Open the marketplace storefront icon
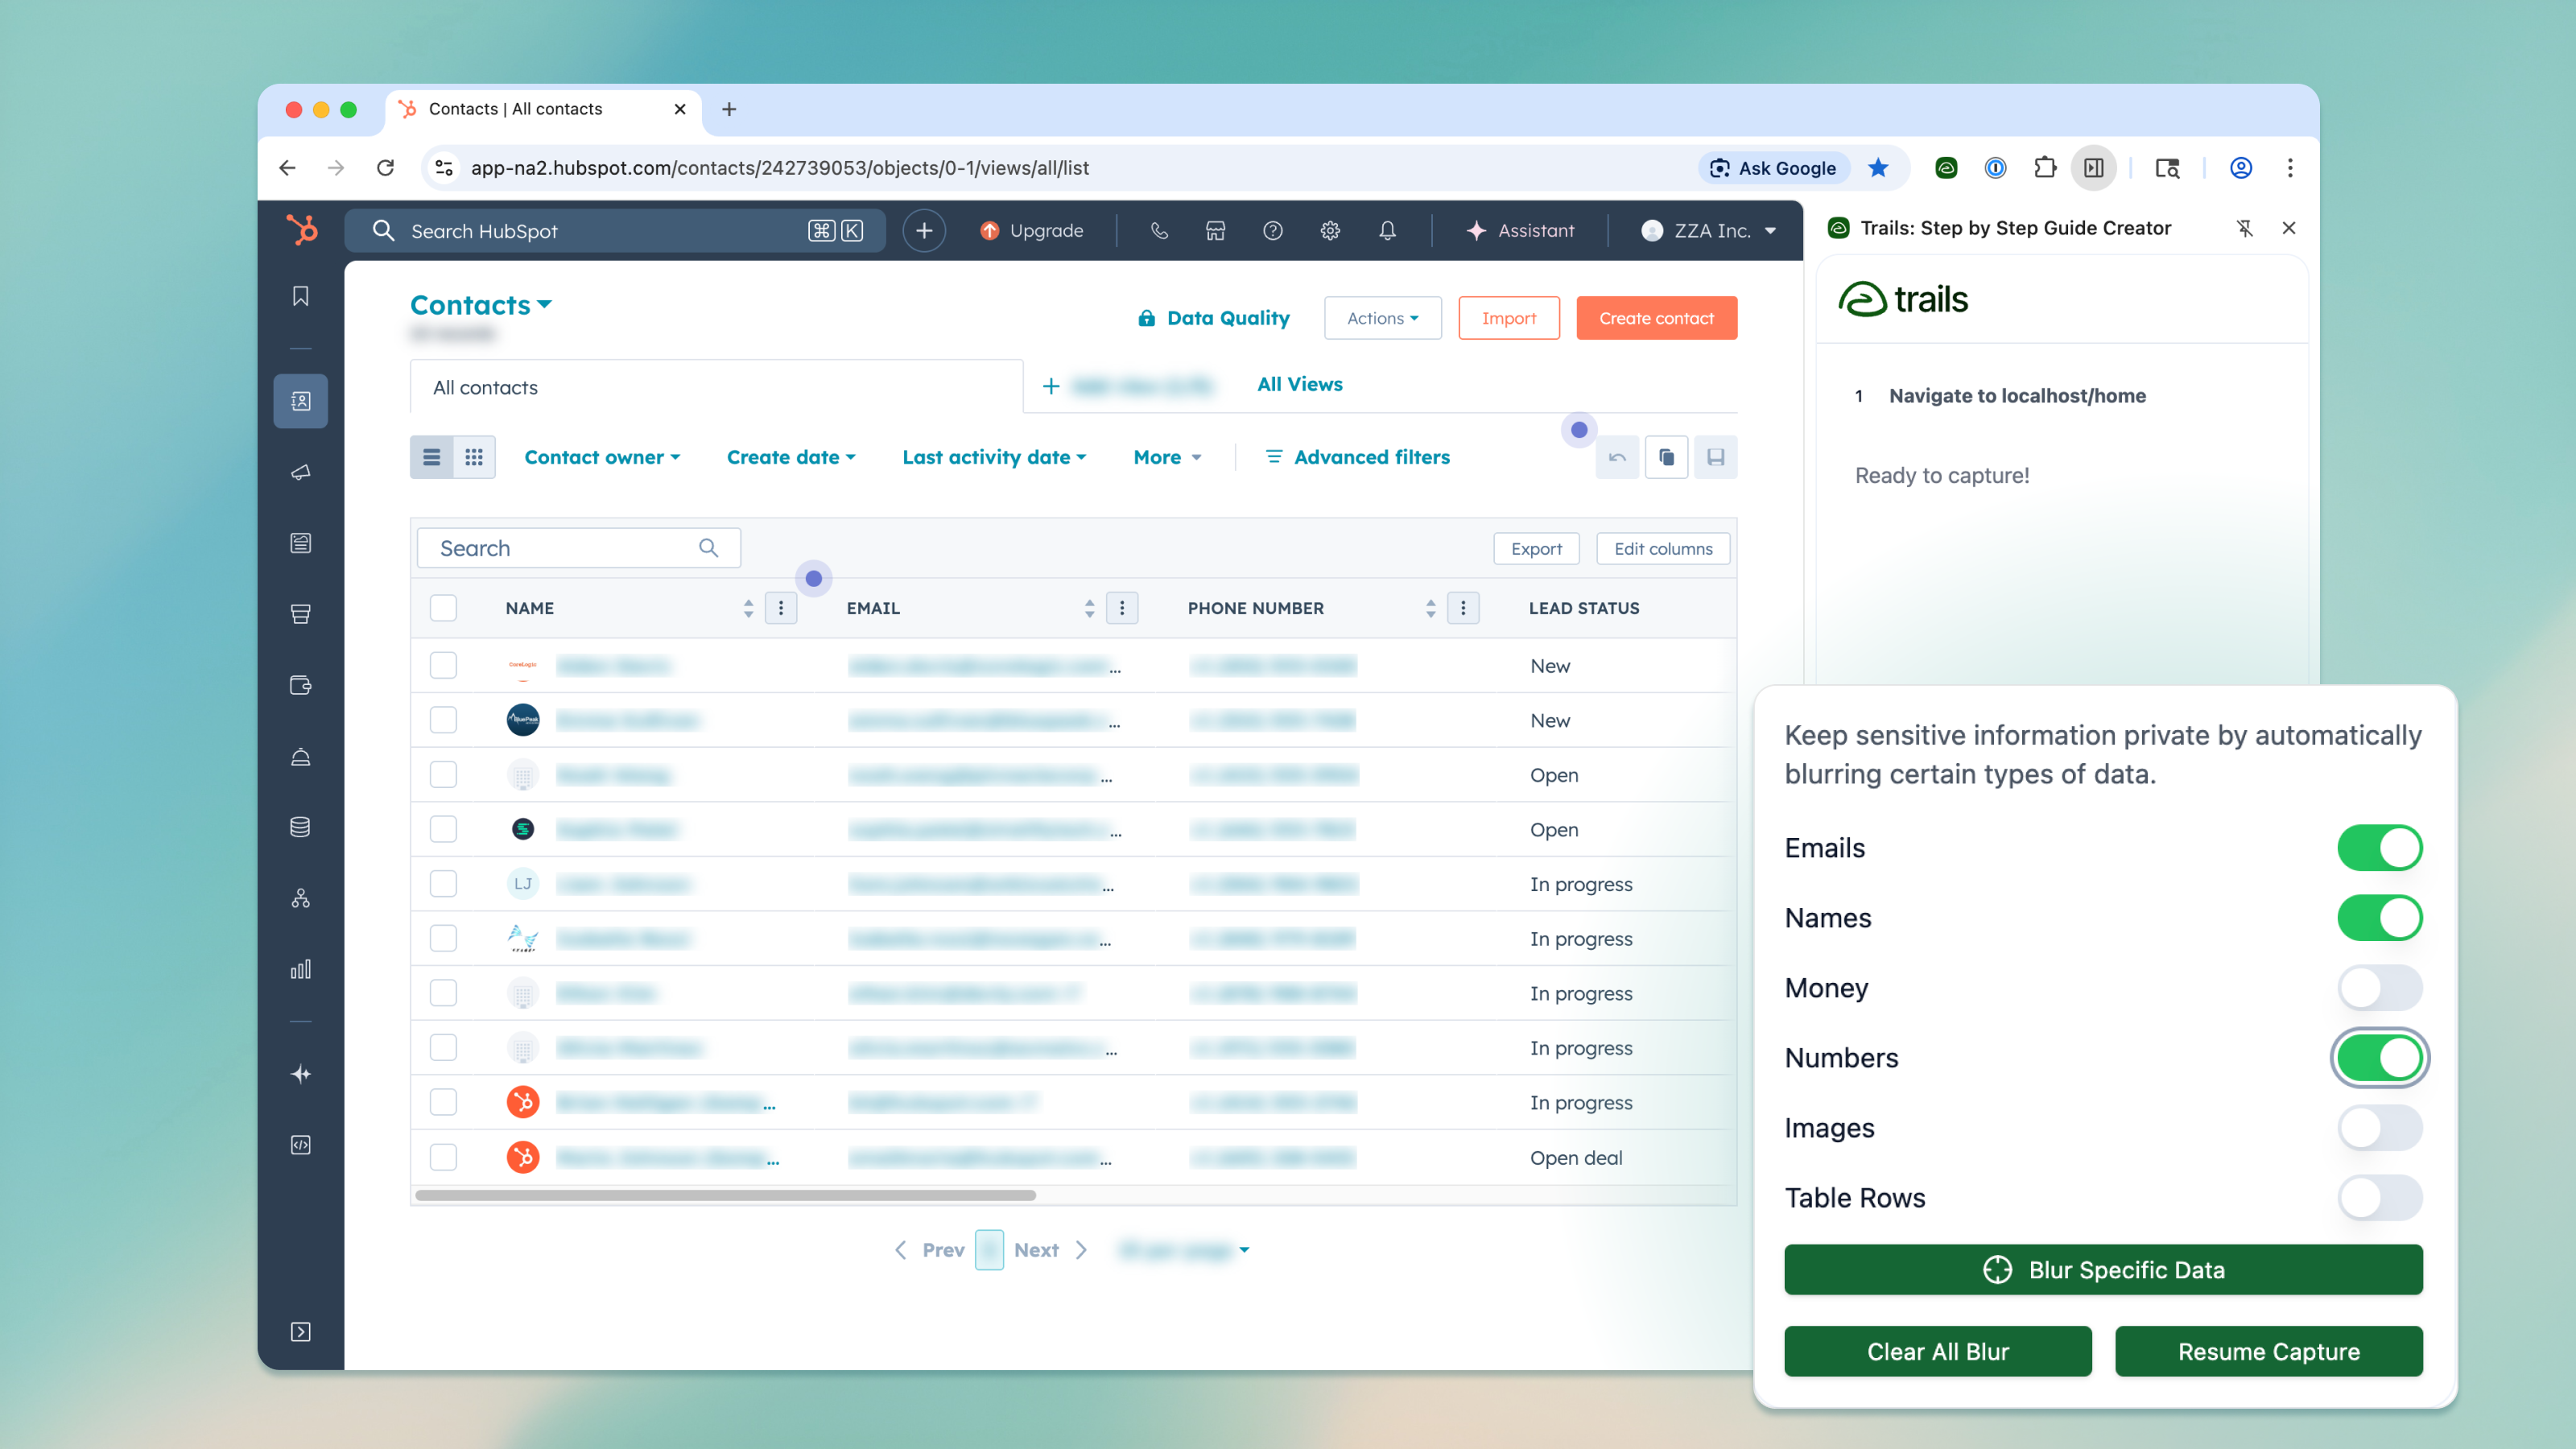The image size is (2576, 1449). pyautogui.click(x=1215, y=230)
